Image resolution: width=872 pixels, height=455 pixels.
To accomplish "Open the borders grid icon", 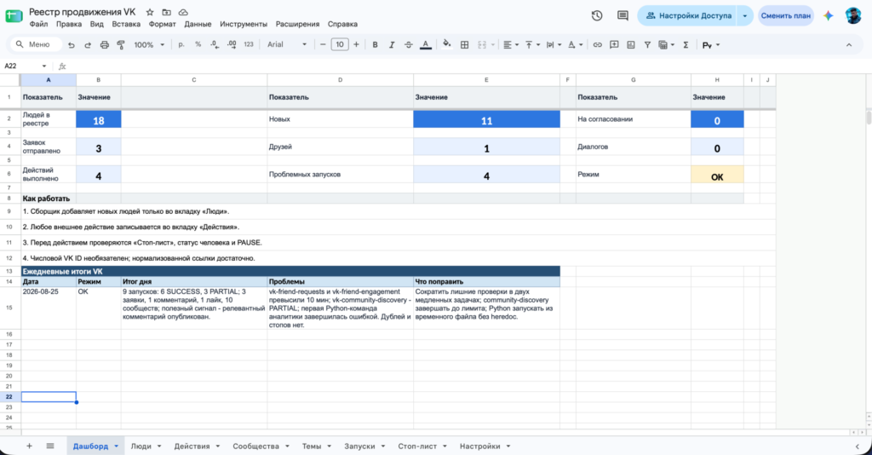I will (x=464, y=45).
